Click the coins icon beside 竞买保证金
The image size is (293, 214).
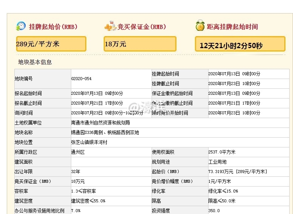pyautogui.click(x=110, y=26)
